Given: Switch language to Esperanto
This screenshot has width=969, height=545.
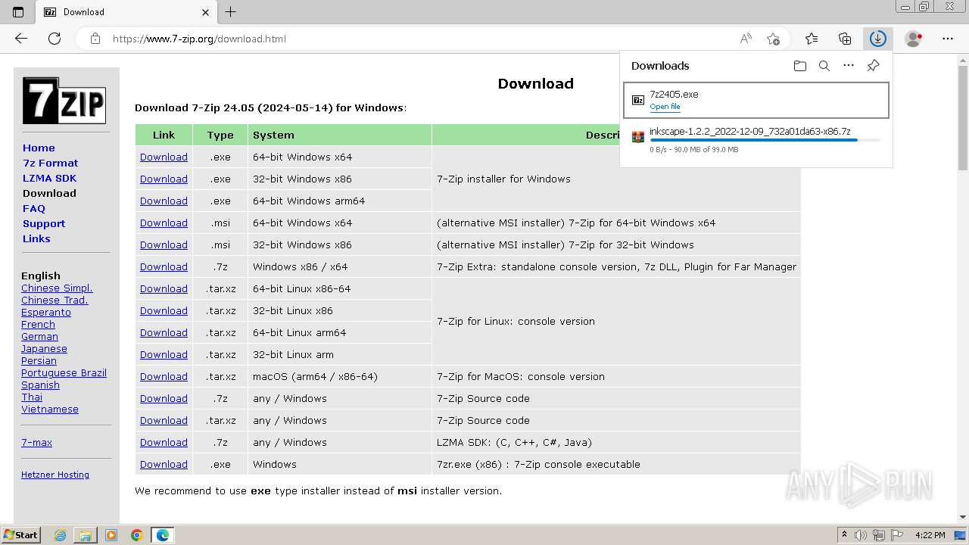Looking at the screenshot, I should (x=46, y=312).
